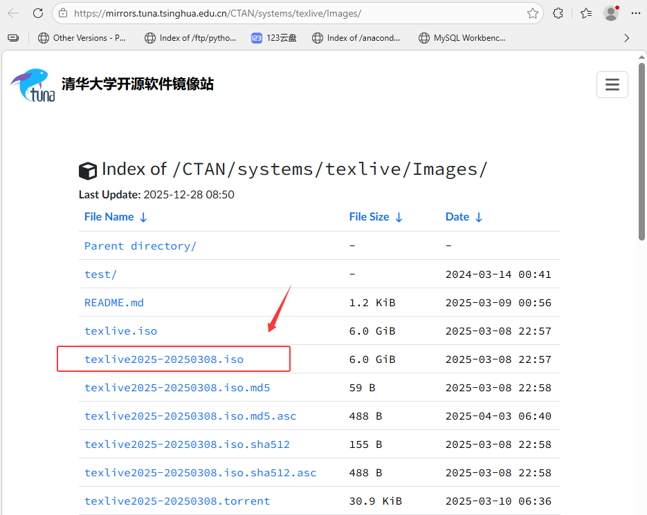647x515 pixels.
Task: Open texlive2025-20250308.iso.sha512
Action: click(x=187, y=444)
